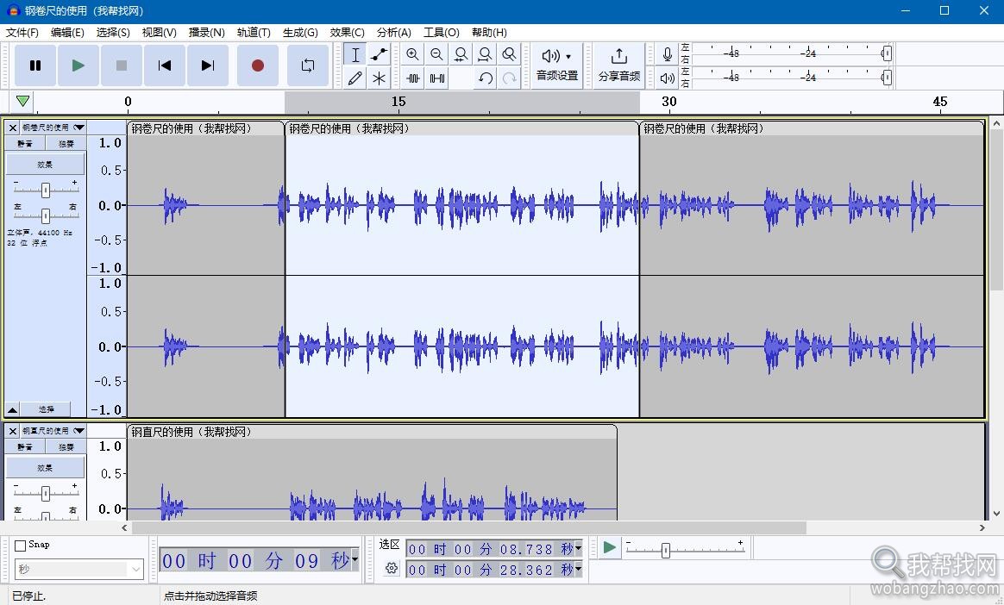The image size is (1004, 605).
Task: Collapse 钢卷尺的使用 track with up arrow
Action: pos(12,409)
